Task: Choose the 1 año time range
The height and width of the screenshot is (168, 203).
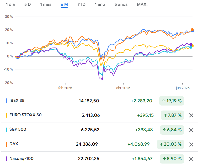Action: coord(100,4)
